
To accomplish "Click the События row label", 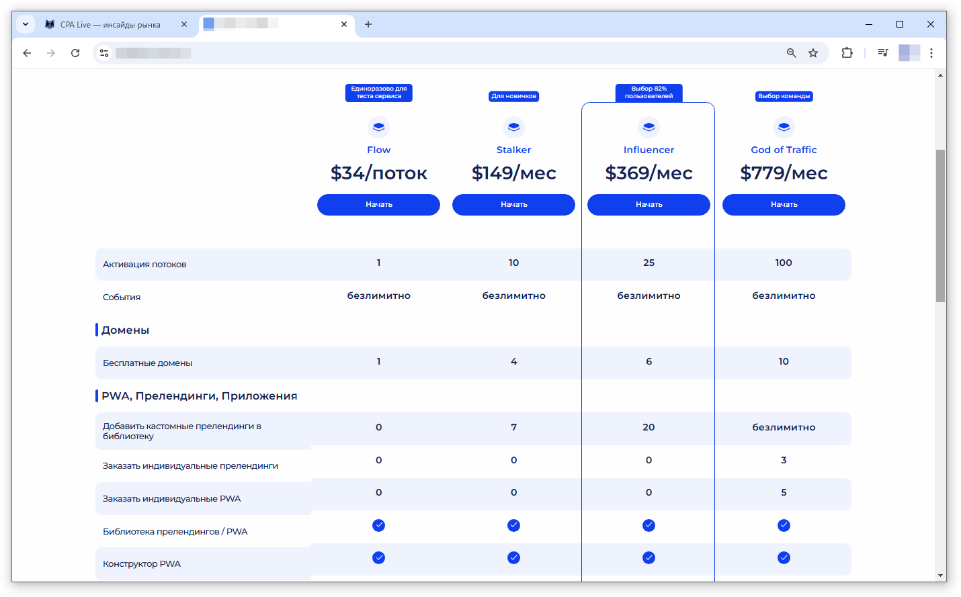I will [x=122, y=297].
